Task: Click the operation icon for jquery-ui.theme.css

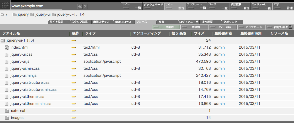Action: click(73, 97)
